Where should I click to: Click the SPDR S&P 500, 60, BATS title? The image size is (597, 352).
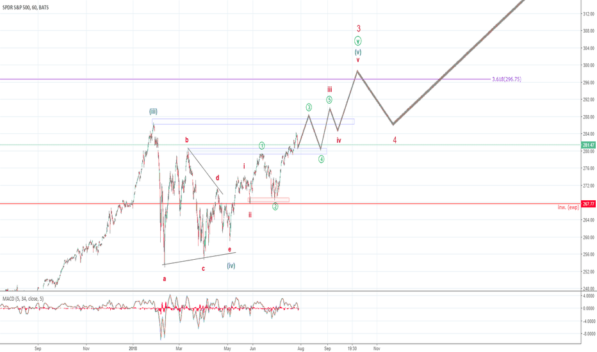[26, 7]
